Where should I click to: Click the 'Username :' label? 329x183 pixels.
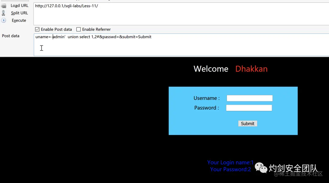[x=207, y=98]
